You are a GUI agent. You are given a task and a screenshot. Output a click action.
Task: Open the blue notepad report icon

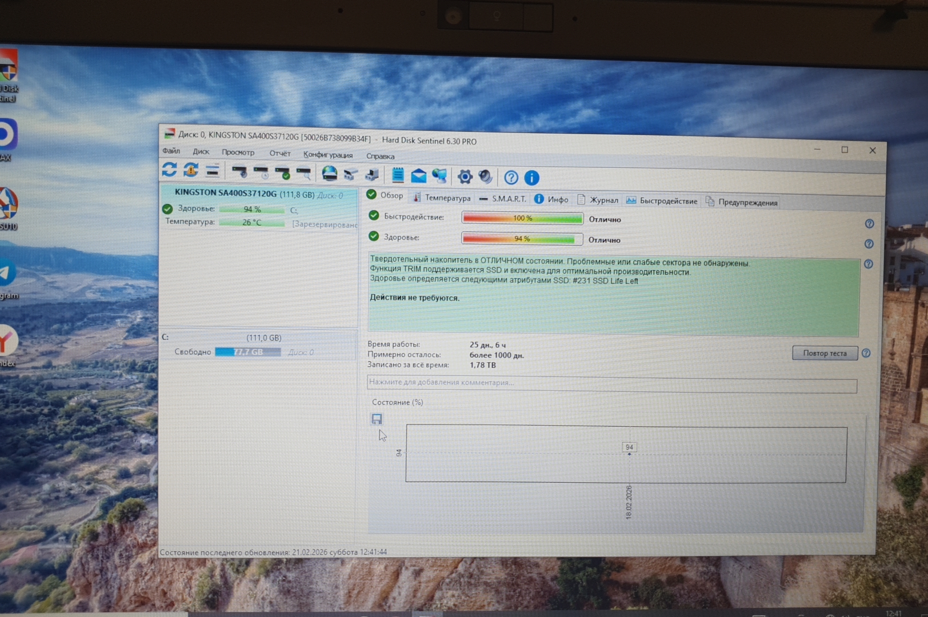398,175
